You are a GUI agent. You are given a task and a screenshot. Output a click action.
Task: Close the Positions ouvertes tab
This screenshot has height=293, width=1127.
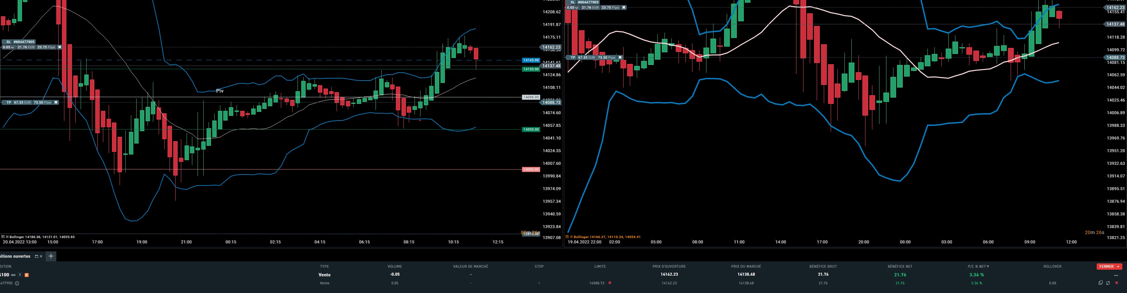coord(41,256)
